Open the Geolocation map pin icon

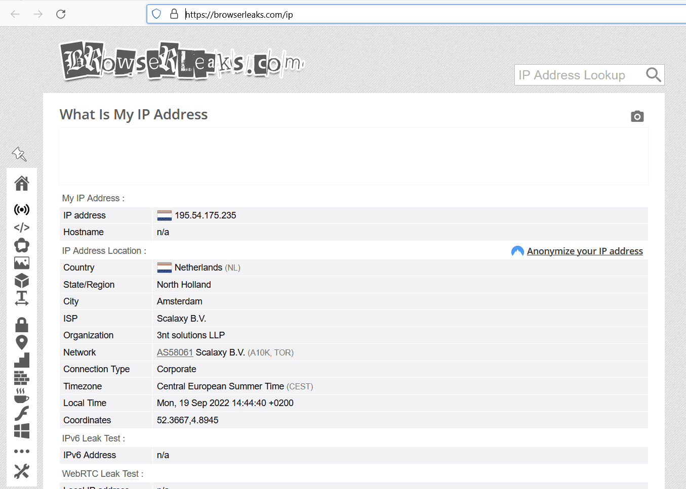(x=22, y=342)
